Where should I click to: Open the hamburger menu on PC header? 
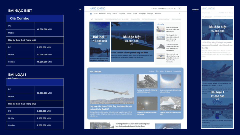coord(179,8)
